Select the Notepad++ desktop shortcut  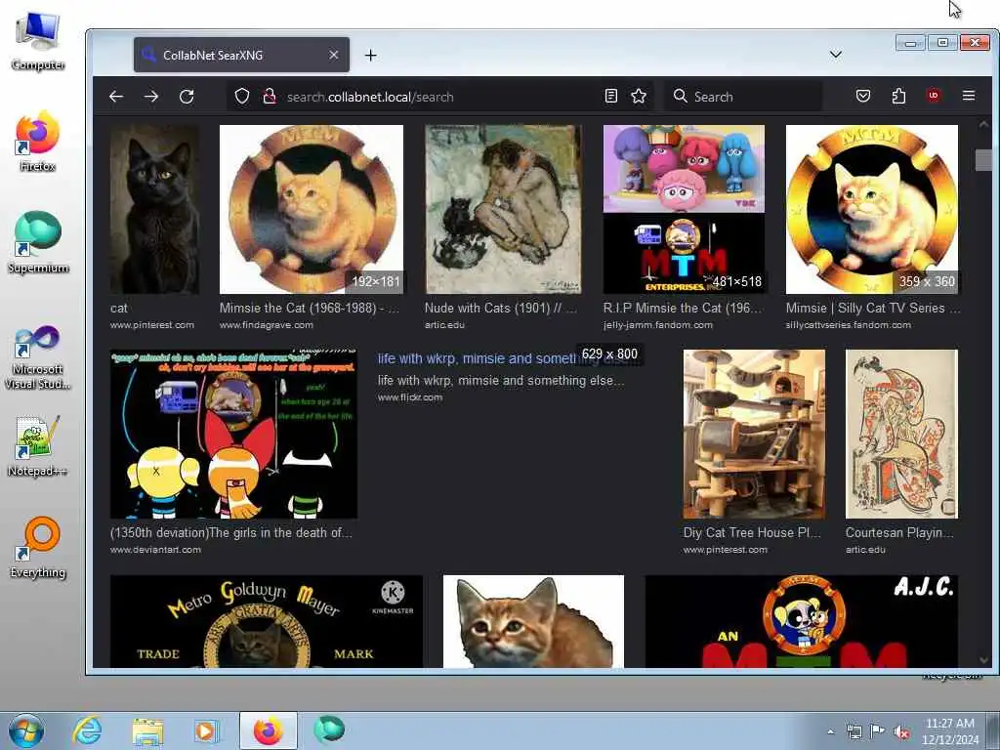(x=38, y=446)
